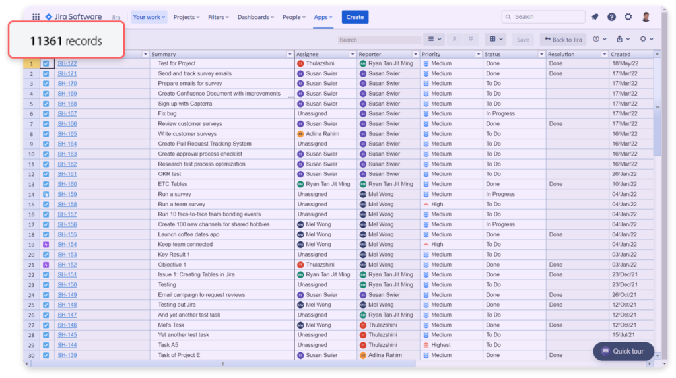Focus the grid Search field
This screenshot has height=378, width=676.
pyautogui.click(x=380, y=40)
